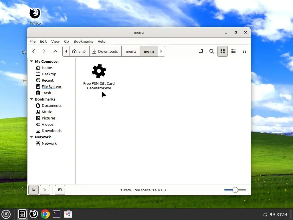Go forward with the right arrow button

pyautogui.click(x=44, y=51)
